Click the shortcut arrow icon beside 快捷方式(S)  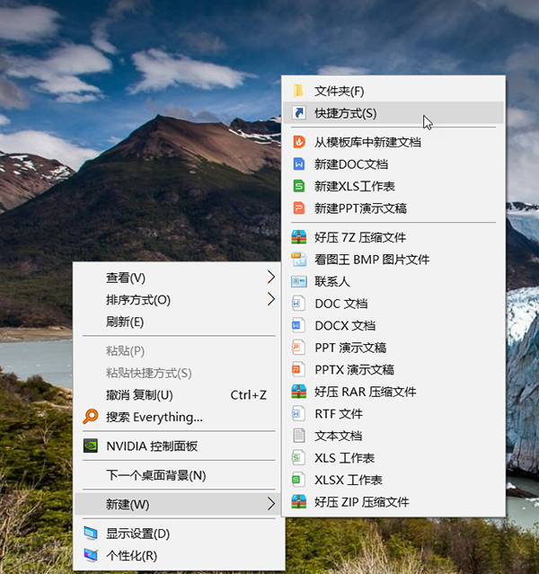point(299,113)
